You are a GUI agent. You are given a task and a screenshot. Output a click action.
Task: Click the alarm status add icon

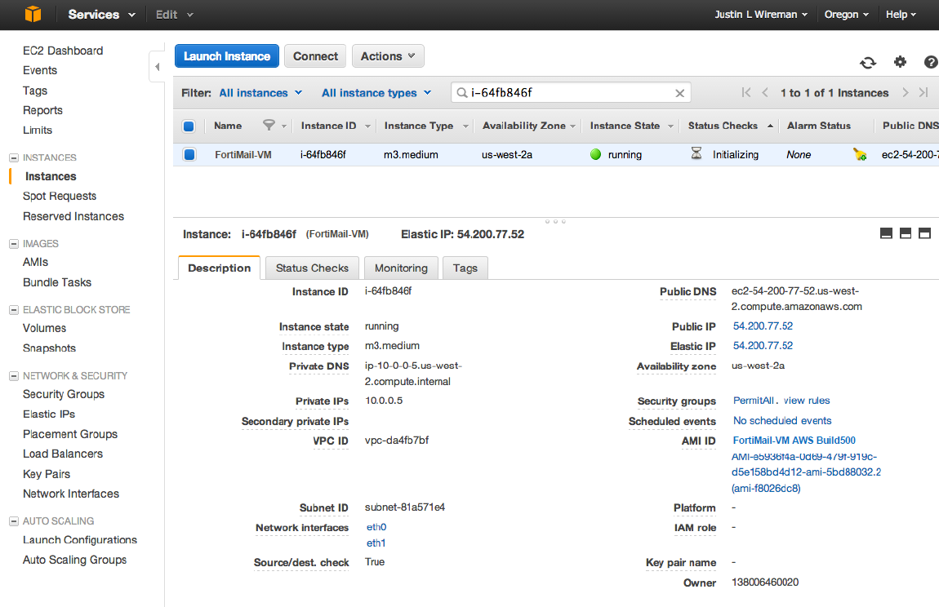point(859,154)
